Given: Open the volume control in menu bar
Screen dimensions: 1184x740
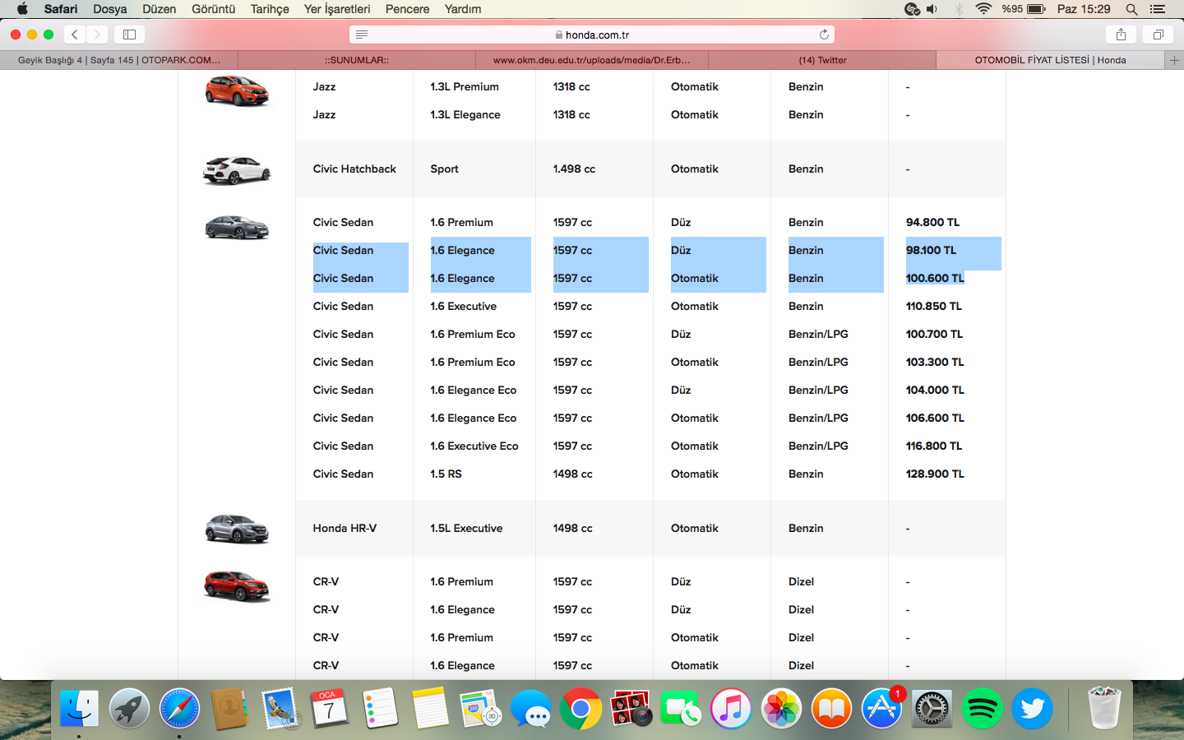Looking at the screenshot, I should click(x=932, y=9).
